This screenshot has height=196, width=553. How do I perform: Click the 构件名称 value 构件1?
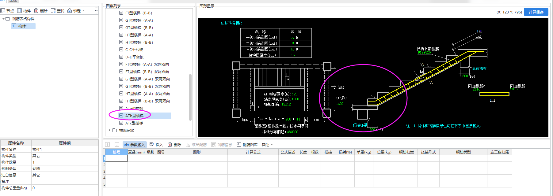tap(65, 150)
